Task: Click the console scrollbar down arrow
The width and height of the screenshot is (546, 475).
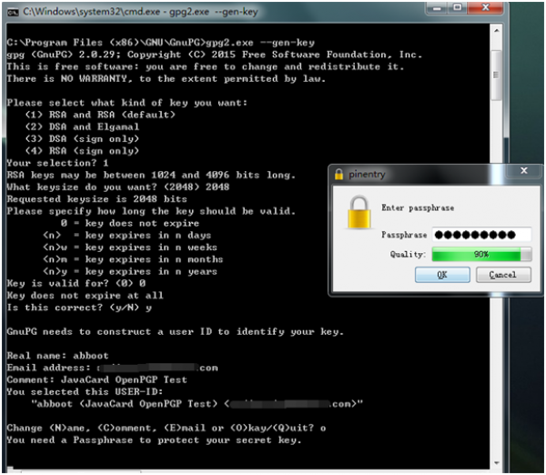Action: (x=497, y=463)
